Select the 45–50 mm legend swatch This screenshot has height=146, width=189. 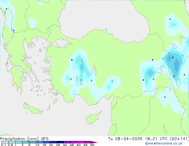coord(88,142)
